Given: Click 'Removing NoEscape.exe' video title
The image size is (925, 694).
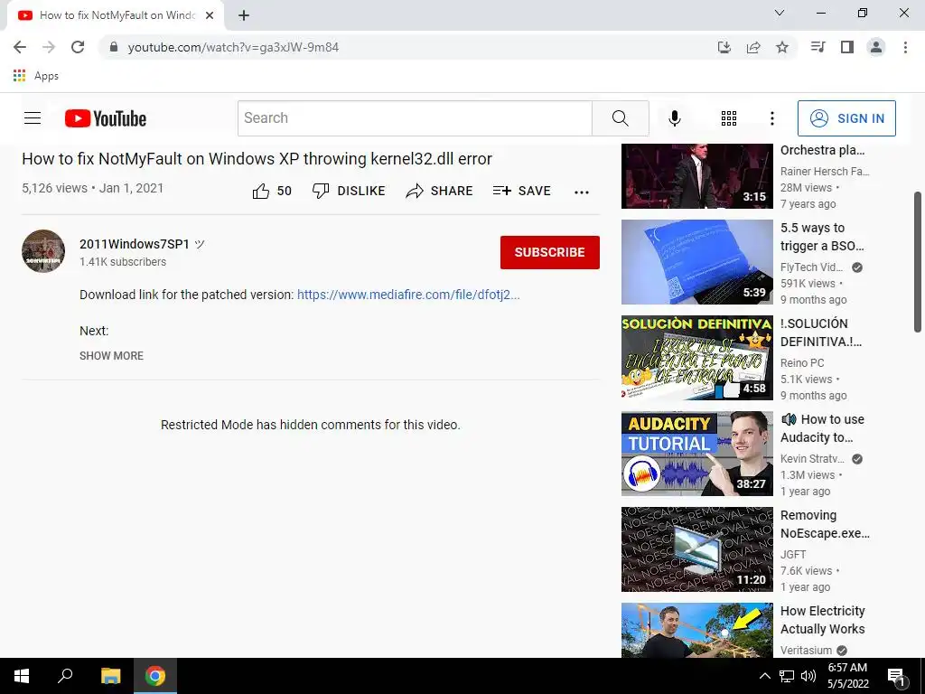Looking at the screenshot, I should tap(825, 524).
